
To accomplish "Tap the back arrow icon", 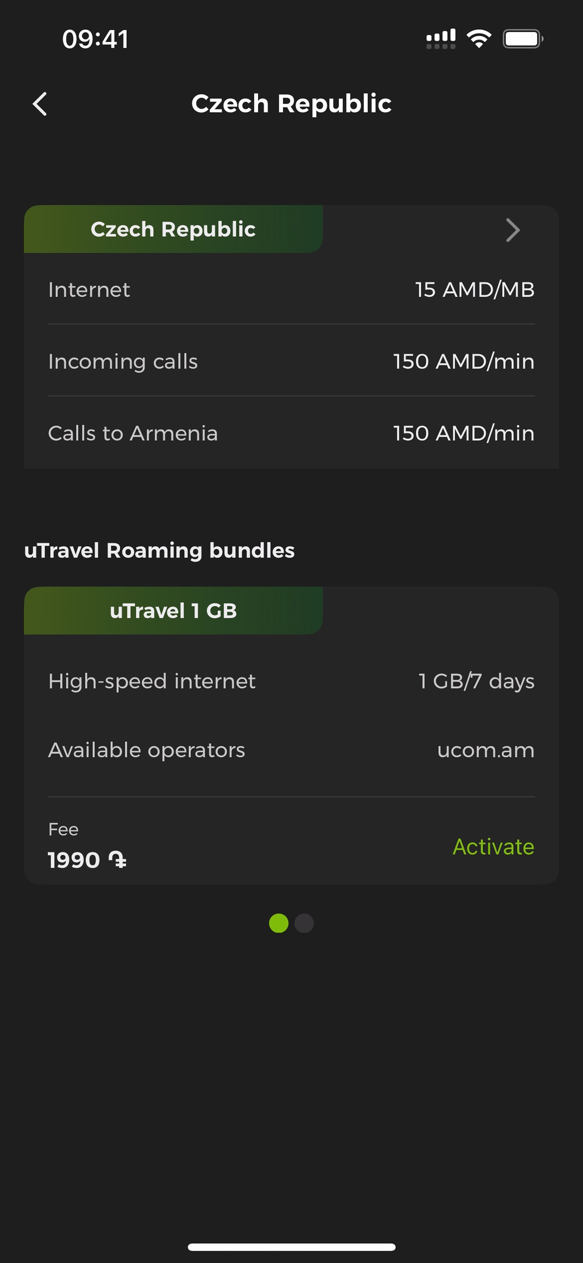I will (x=40, y=104).
